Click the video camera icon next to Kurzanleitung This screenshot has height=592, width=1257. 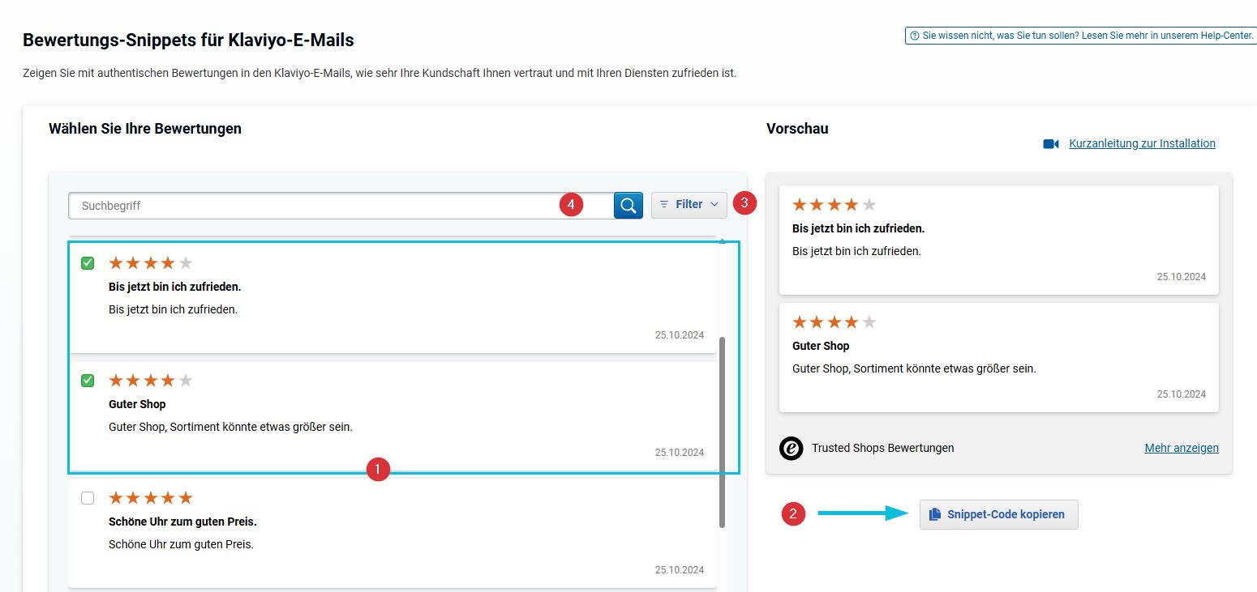coord(1051,144)
